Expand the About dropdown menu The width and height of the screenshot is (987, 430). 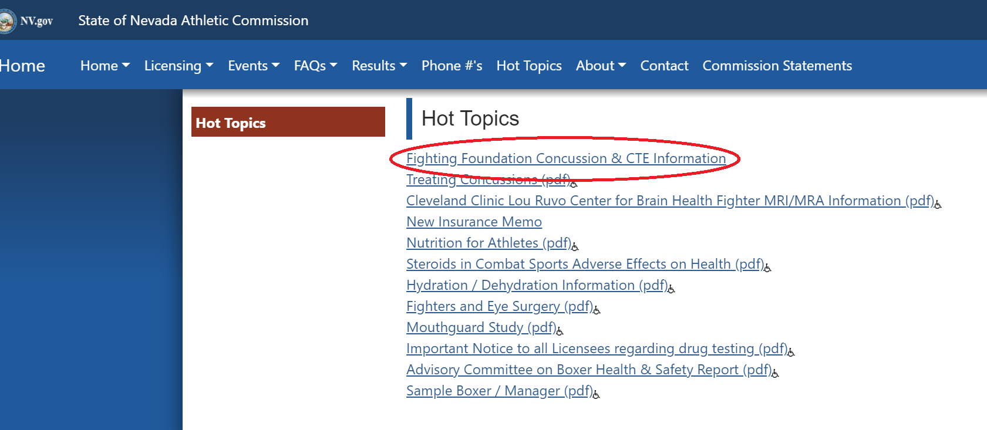[x=601, y=66]
